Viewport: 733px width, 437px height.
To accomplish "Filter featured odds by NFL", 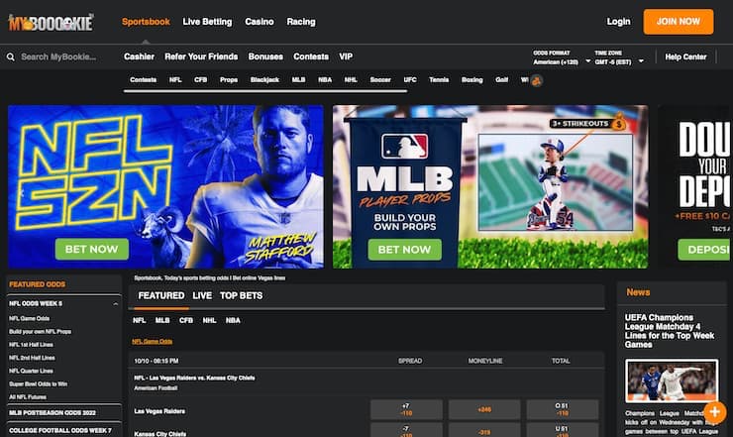I will click(140, 320).
